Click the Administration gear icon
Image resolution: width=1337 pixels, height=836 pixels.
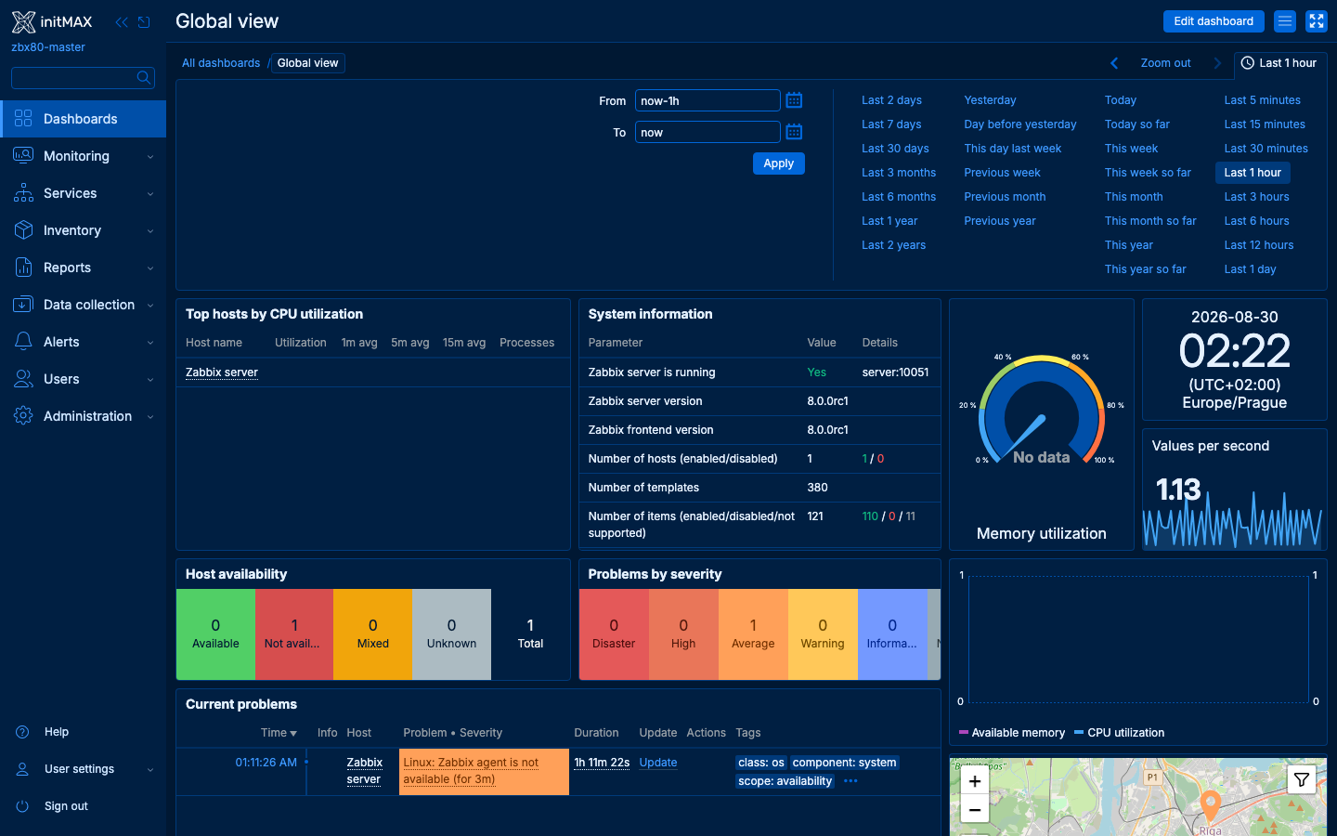23,416
